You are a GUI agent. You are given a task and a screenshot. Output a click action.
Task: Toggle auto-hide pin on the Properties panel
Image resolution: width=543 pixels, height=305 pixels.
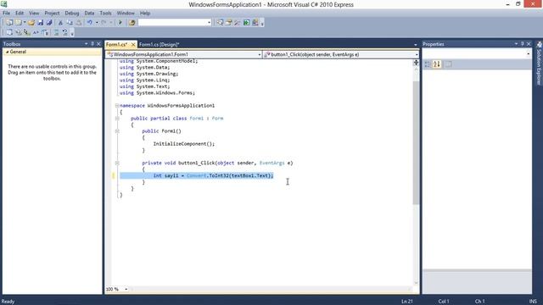pyautogui.click(x=523, y=44)
